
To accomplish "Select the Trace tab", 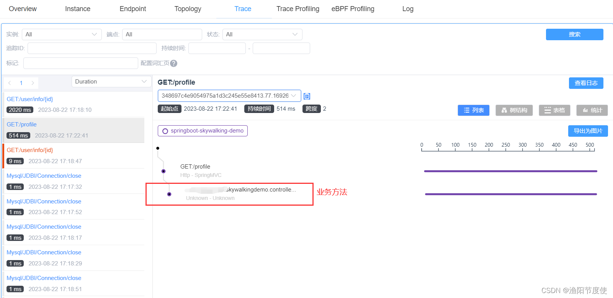I will (243, 9).
